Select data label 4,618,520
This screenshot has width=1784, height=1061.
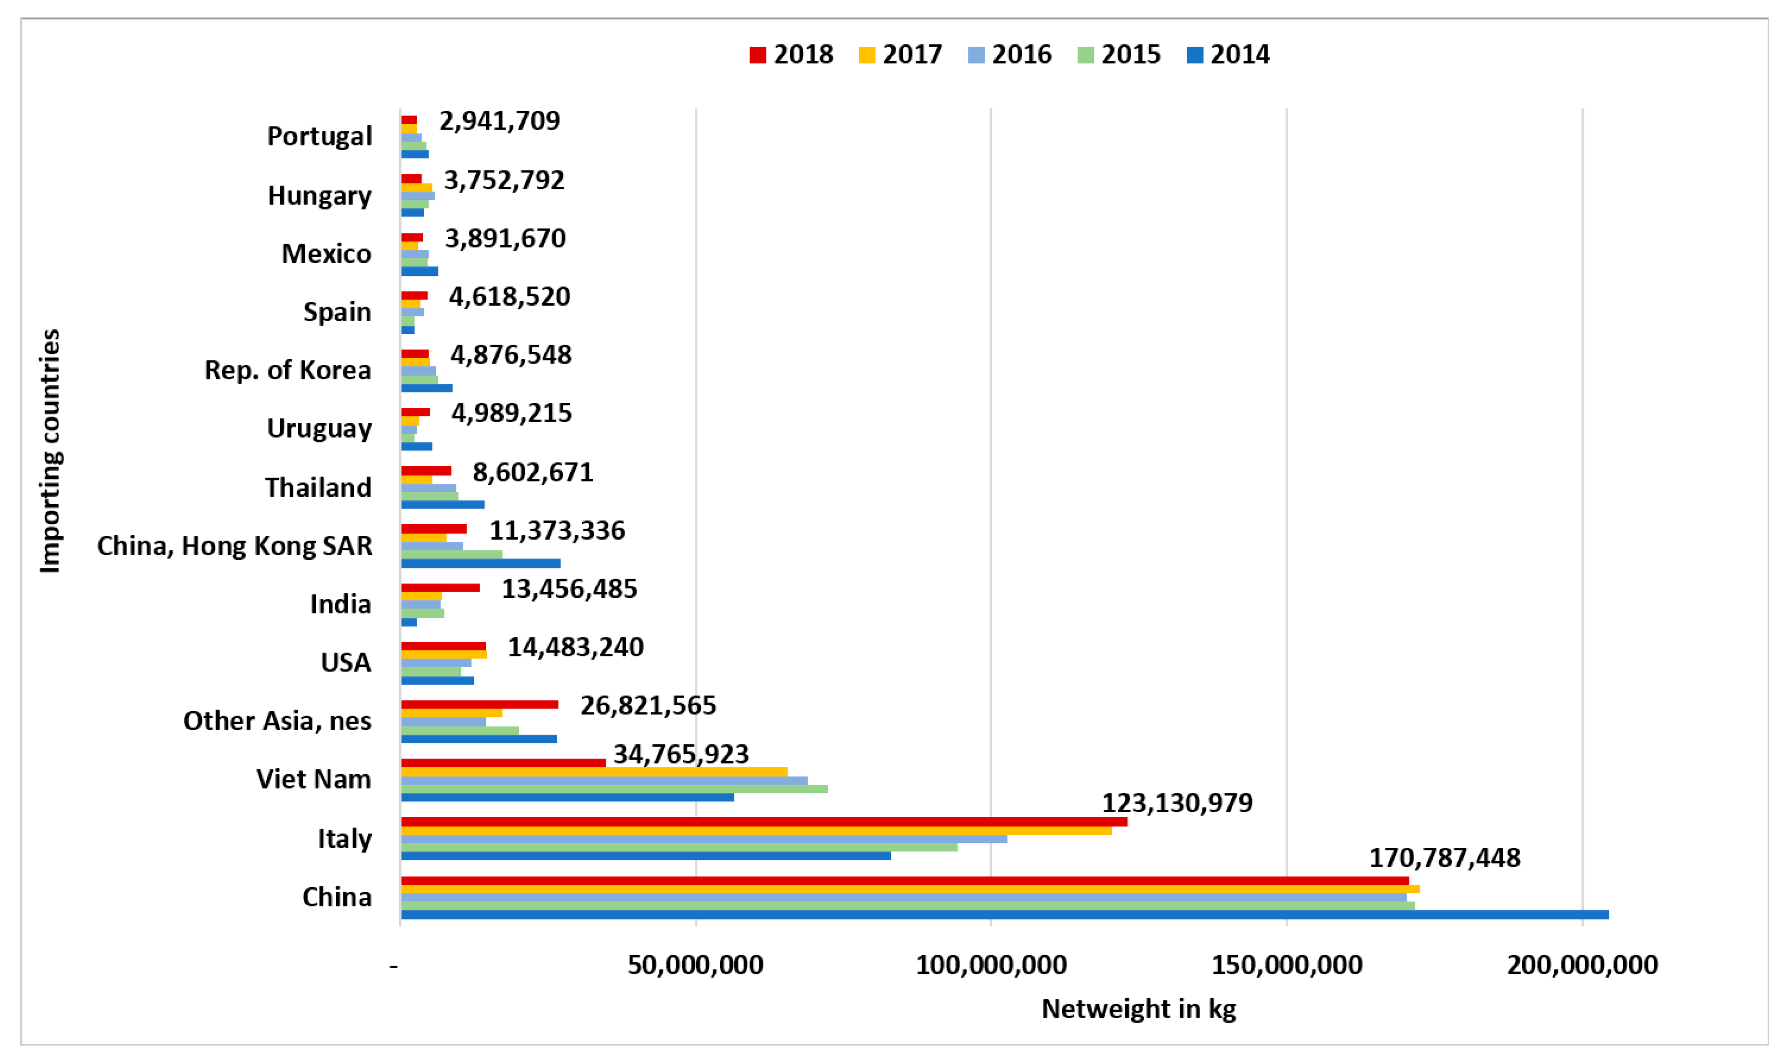click(510, 298)
